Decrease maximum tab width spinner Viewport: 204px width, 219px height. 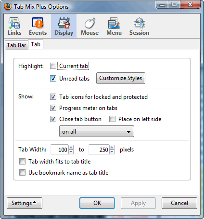pos(112,152)
